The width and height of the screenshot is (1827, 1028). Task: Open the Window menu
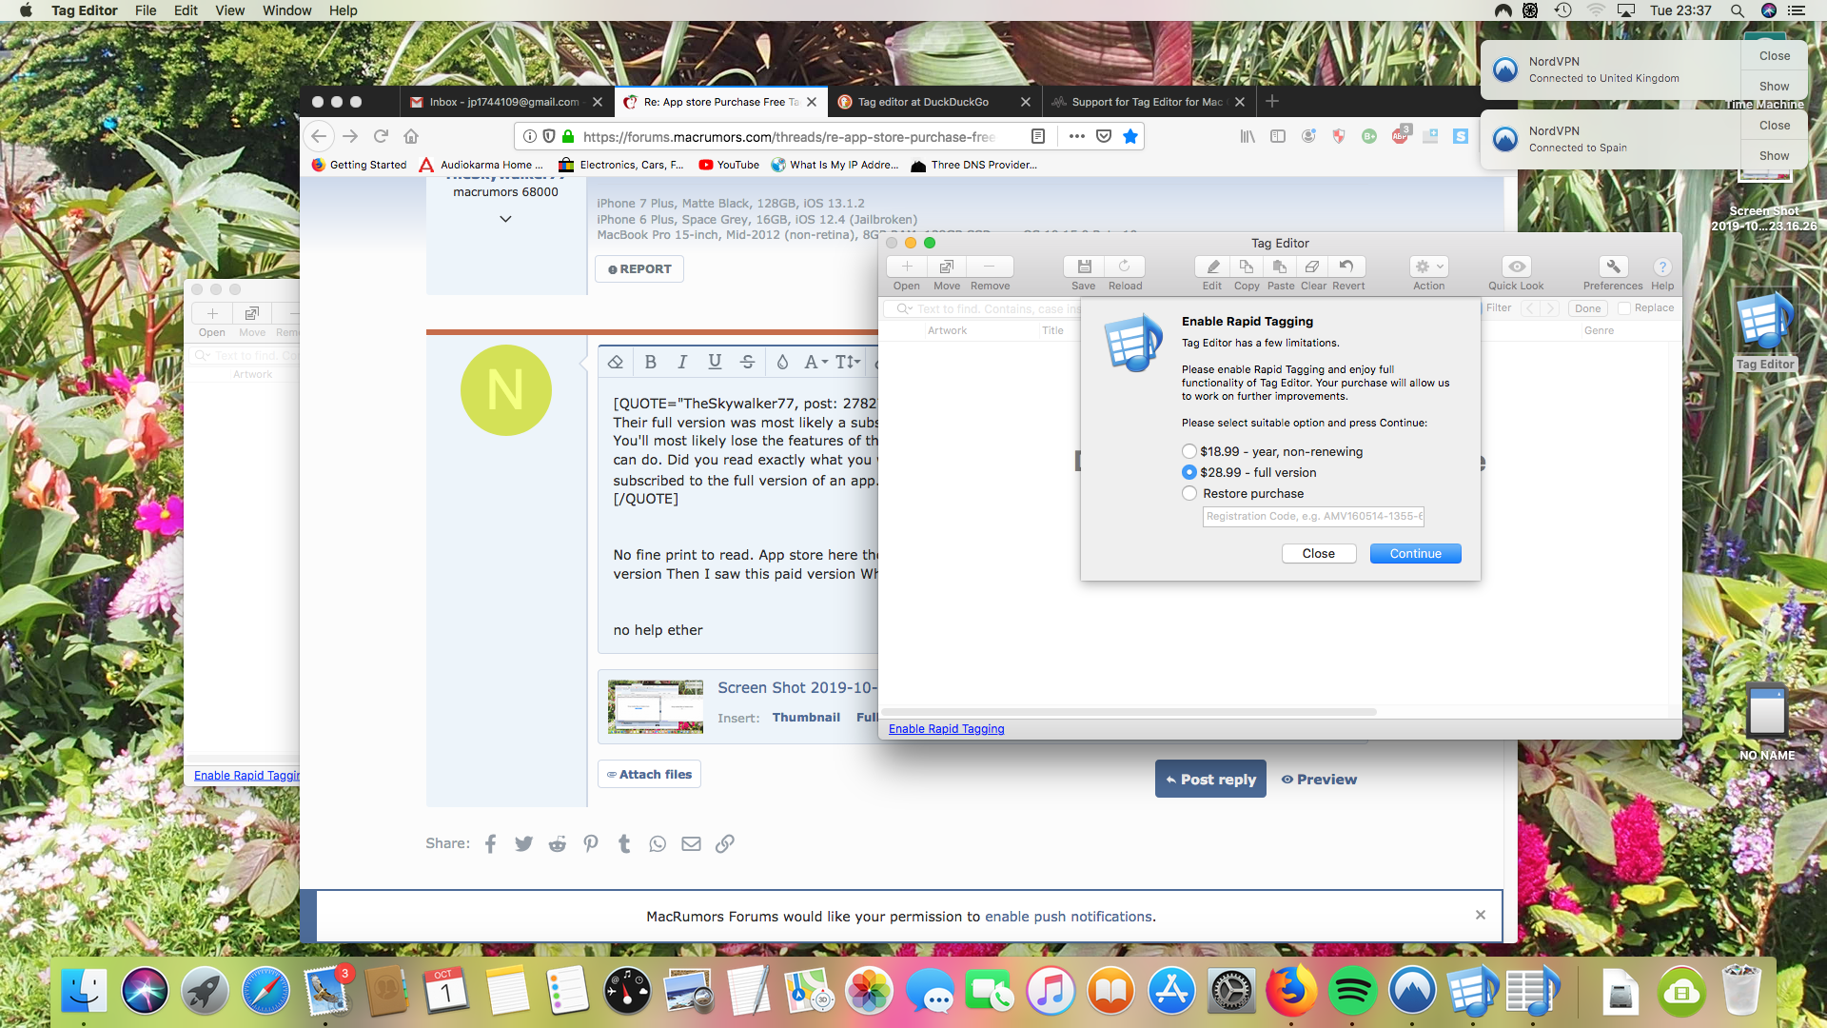[x=286, y=10]
